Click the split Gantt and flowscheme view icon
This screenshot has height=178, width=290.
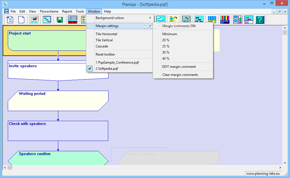click(x=248, y=20)
